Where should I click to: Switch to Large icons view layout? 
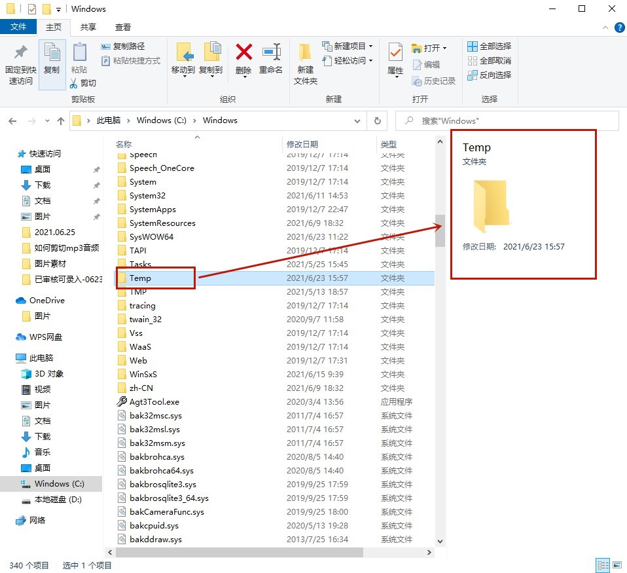point(617,565)
